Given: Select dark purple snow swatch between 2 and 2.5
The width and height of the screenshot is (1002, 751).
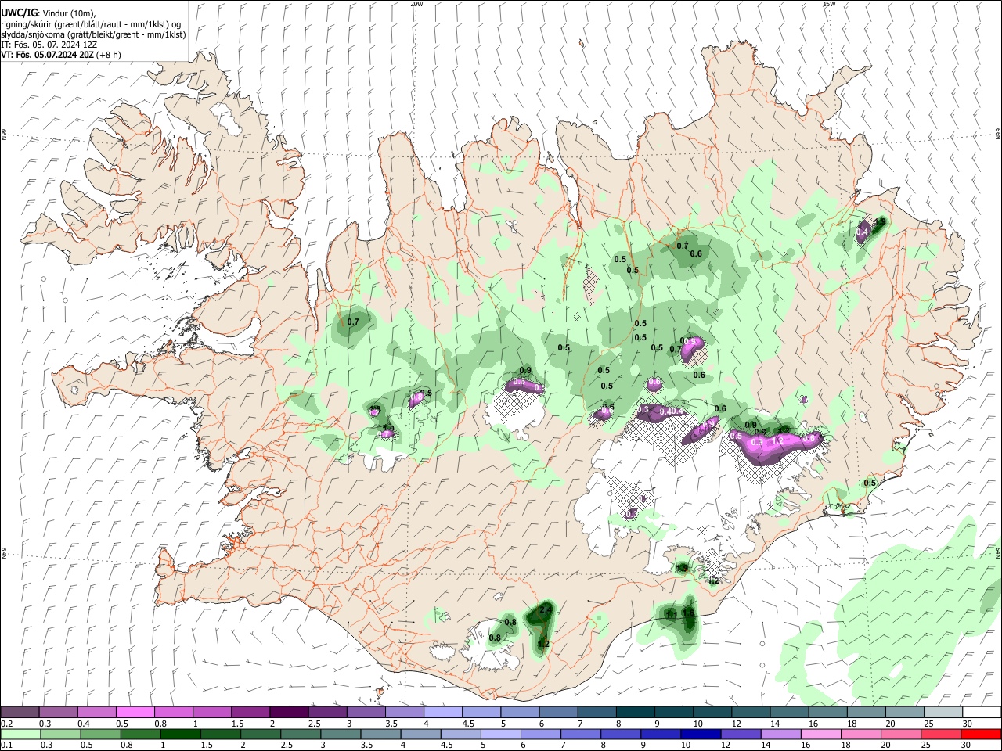Looking at the screenshot, I should click(x=289, y=712).
